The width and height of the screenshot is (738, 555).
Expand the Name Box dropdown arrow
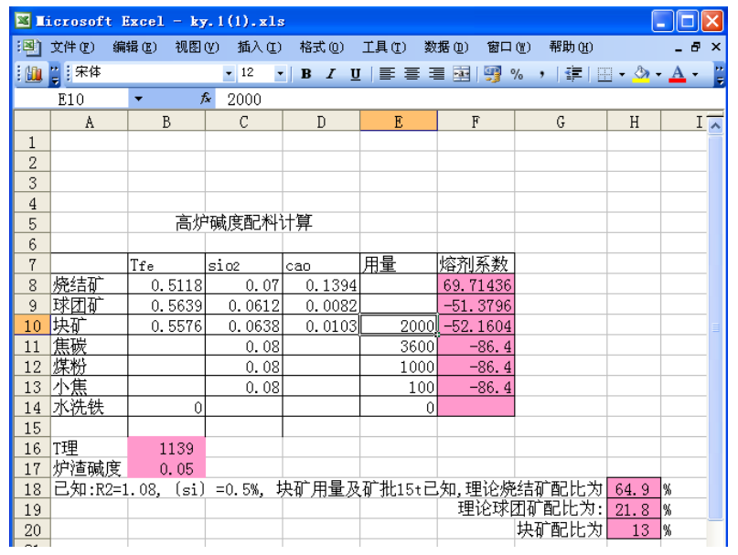138,100
